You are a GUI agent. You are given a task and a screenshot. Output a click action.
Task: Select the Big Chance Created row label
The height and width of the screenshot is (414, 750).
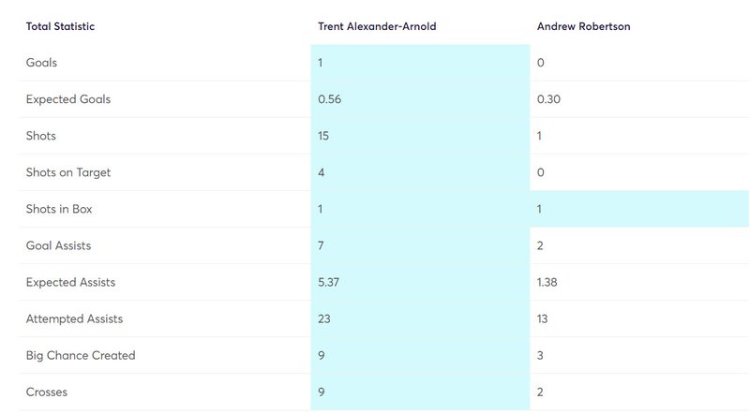81,356
